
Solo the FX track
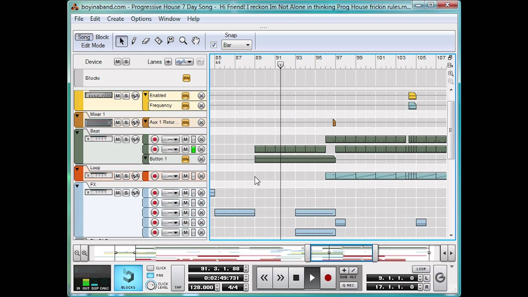pos(126,193)
